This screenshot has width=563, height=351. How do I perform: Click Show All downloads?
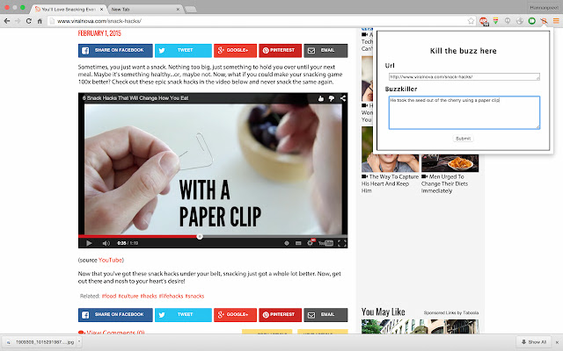[x=534, y=342]
